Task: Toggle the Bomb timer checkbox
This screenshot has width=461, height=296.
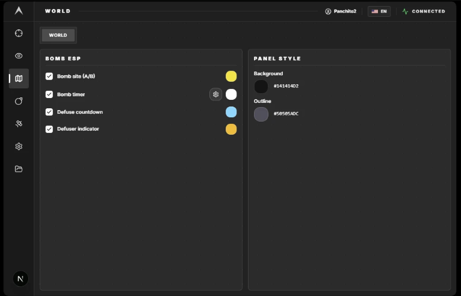Action: (49, 94)
